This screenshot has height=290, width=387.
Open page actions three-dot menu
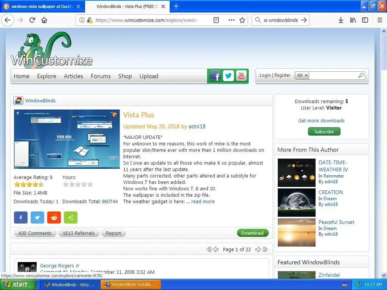[232, 20]
